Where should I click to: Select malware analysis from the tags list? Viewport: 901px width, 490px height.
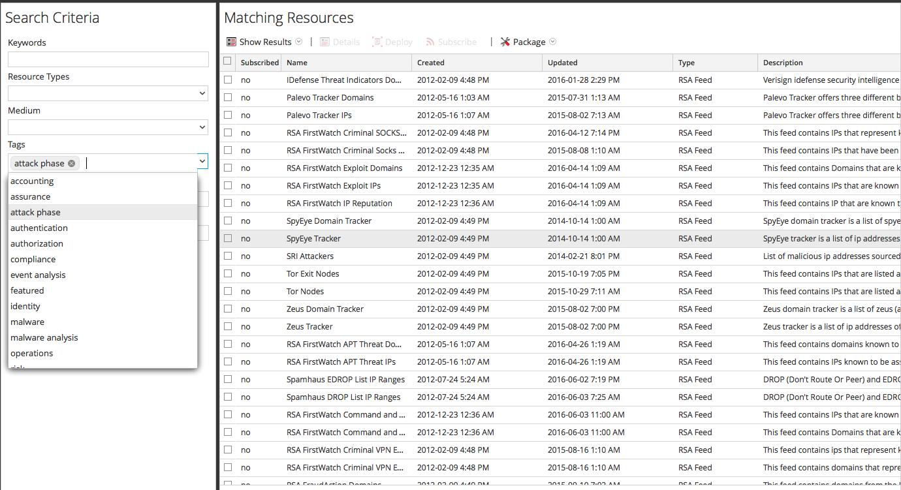click(x=44, y=337)
